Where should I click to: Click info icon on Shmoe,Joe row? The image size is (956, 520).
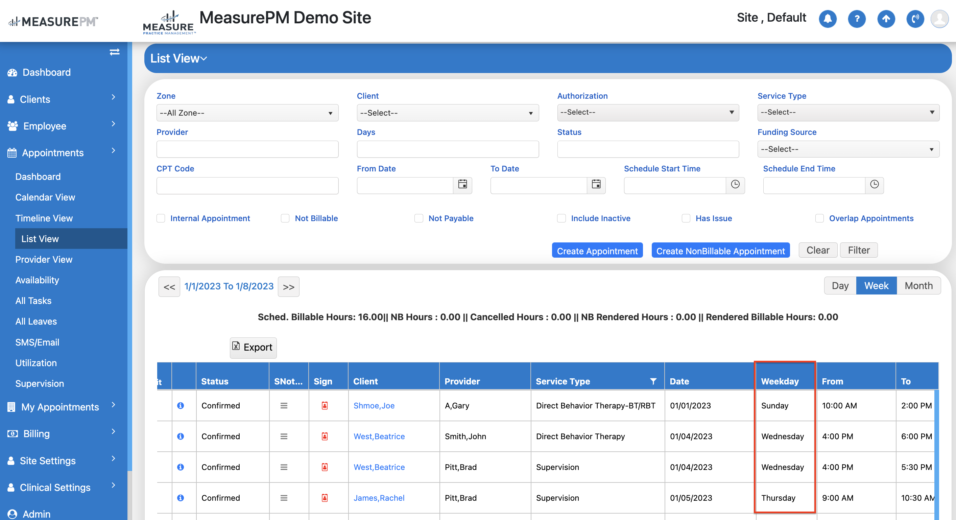[x=181, y=405]
